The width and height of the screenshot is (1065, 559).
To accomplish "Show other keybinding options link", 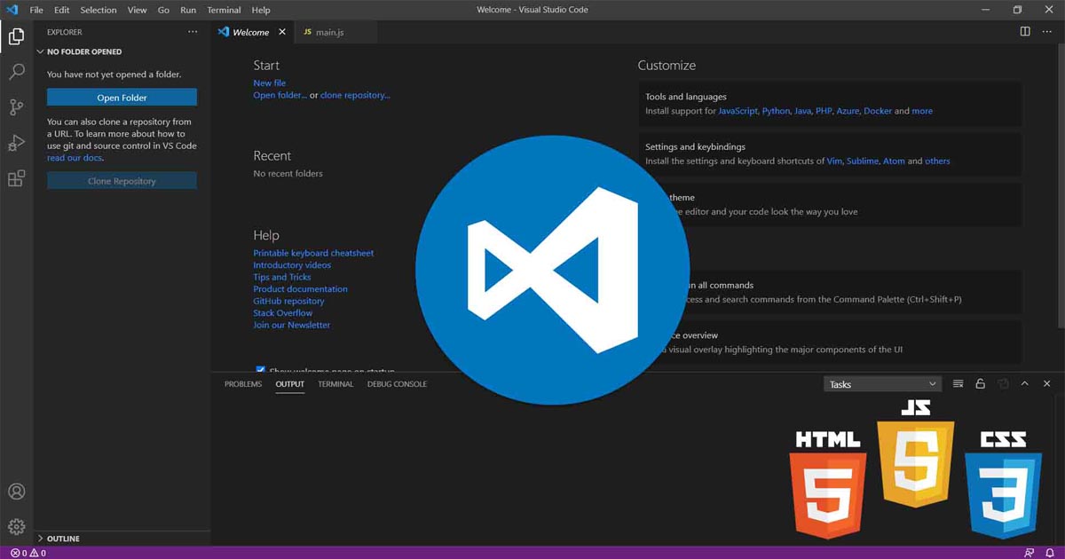I will pos(937,161).
